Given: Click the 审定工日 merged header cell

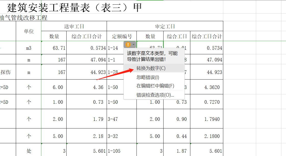Looking at the screenshot, I should [x=165, y=26].
